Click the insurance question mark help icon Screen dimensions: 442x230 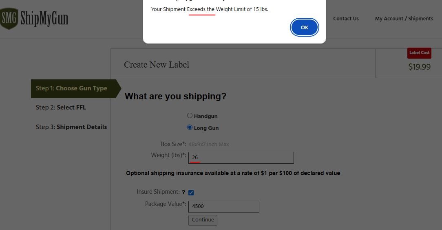click(x=183, y=192)
